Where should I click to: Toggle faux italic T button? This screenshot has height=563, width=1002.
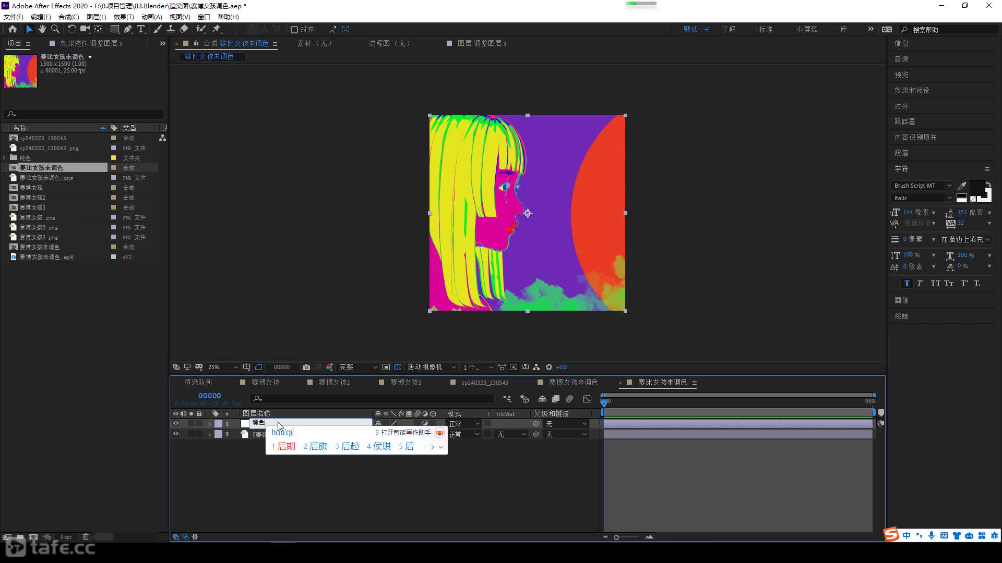point(920,283)
